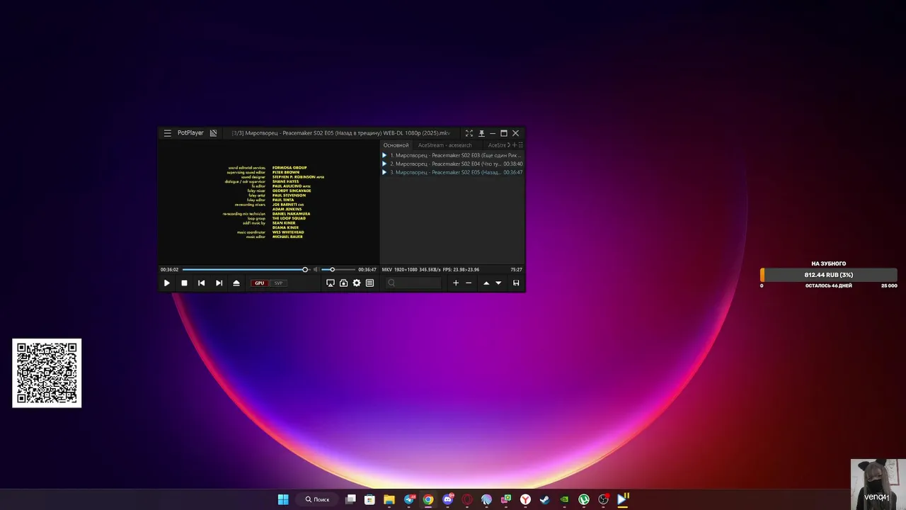Remove the item with the minus button

(x=469, y=283)
